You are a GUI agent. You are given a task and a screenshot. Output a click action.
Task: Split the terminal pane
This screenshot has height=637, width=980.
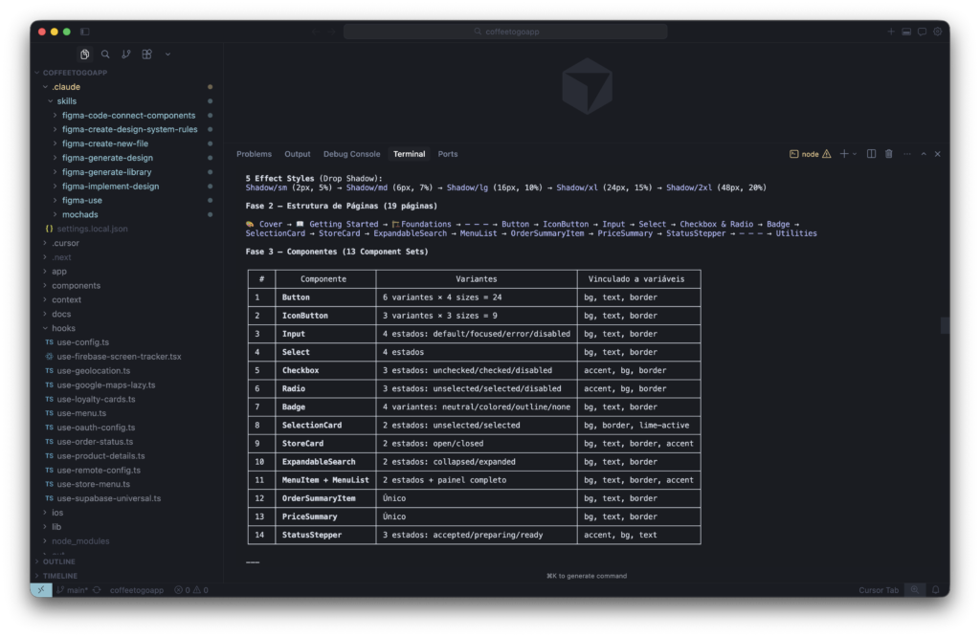871,153
